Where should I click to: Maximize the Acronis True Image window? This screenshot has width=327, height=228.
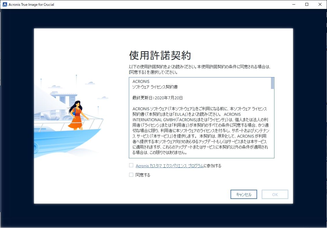pyautogui.click(x=307, y=4)
